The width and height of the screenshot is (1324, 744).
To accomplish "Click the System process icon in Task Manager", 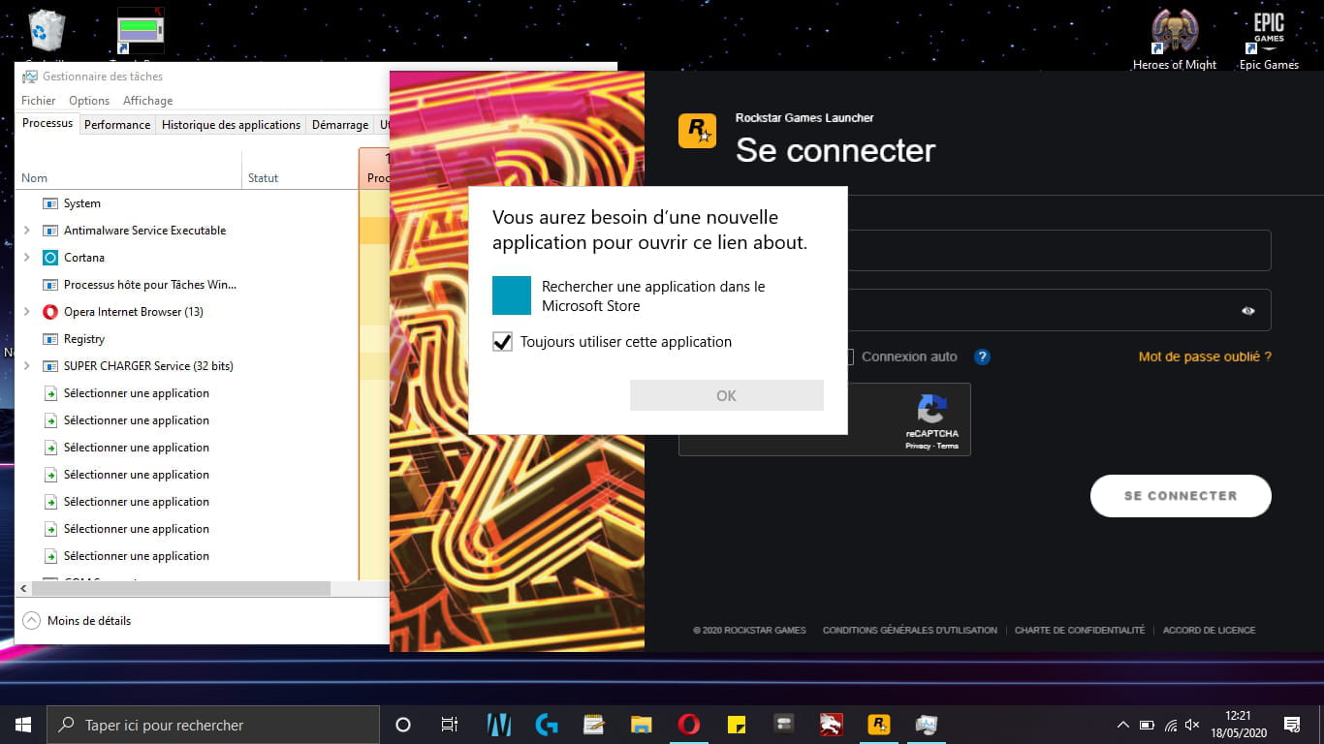I will pyautogui.click(x=50, y=203).
